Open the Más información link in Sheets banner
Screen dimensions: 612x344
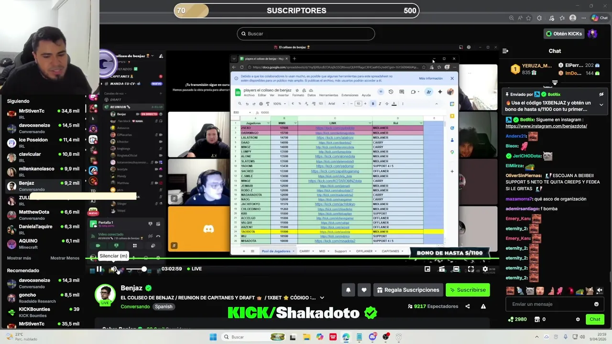431,78
